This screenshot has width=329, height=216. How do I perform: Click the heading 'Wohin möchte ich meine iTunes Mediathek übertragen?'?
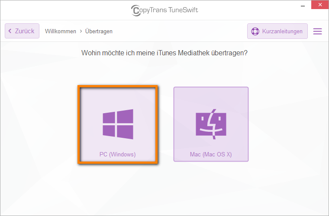164,53
